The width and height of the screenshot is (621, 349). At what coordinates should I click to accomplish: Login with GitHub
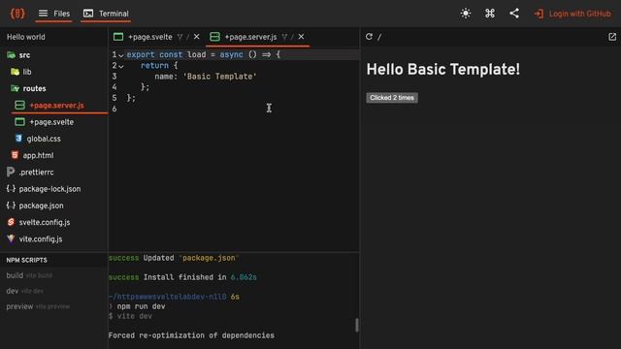[x=572, y=14]
